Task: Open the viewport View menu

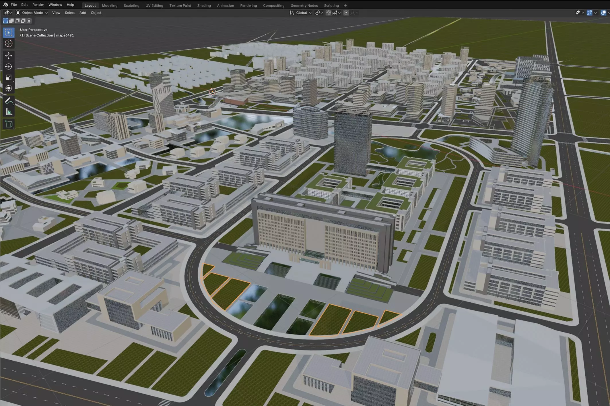Action: coord(56,13)
